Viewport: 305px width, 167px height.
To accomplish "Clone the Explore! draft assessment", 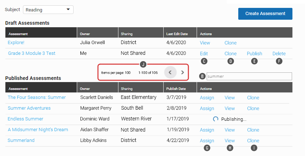I will 230,43.
